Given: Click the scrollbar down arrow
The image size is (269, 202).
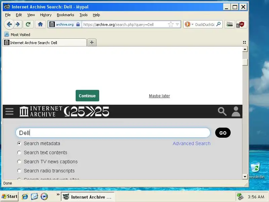Looking at the screenshot, I should click(x=245, y=176).
